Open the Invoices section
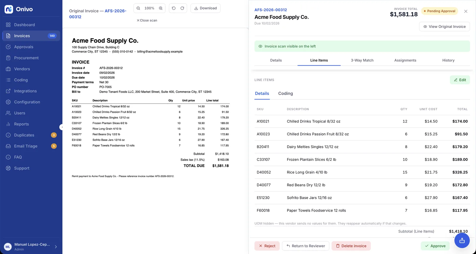The image size is (476, 254). coord(31,36)
